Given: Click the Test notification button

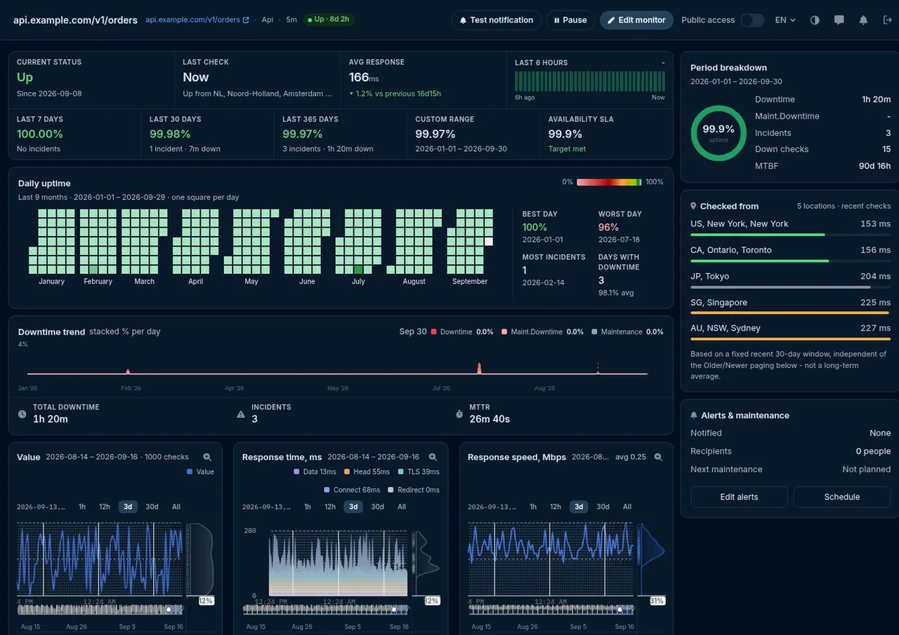Looking at the screenshot, I should [x=497, y=20].
